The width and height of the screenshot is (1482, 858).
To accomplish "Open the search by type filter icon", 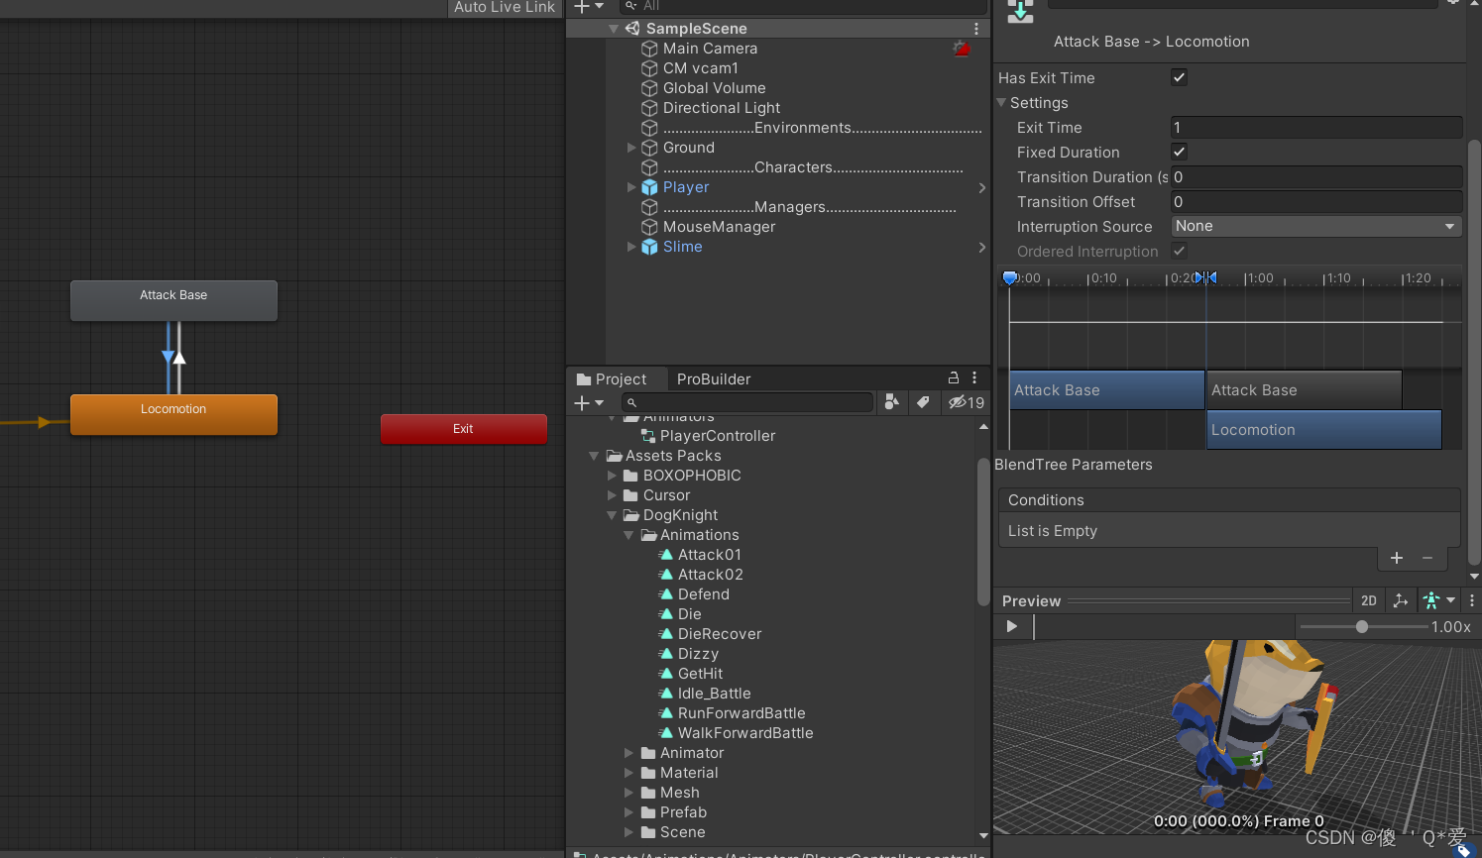I will tap(891, 402).
